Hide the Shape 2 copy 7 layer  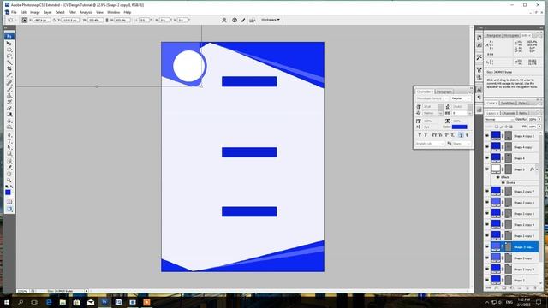click(487, 192)
